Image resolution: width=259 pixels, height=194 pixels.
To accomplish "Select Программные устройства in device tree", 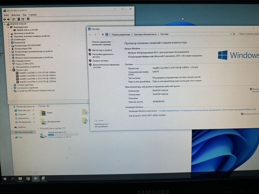I will [x=28, y=67].
